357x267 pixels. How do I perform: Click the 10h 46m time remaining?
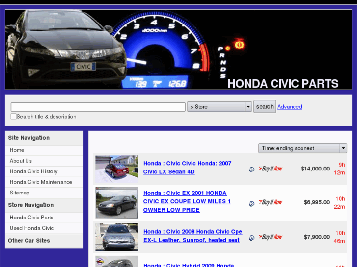point(339,237)
